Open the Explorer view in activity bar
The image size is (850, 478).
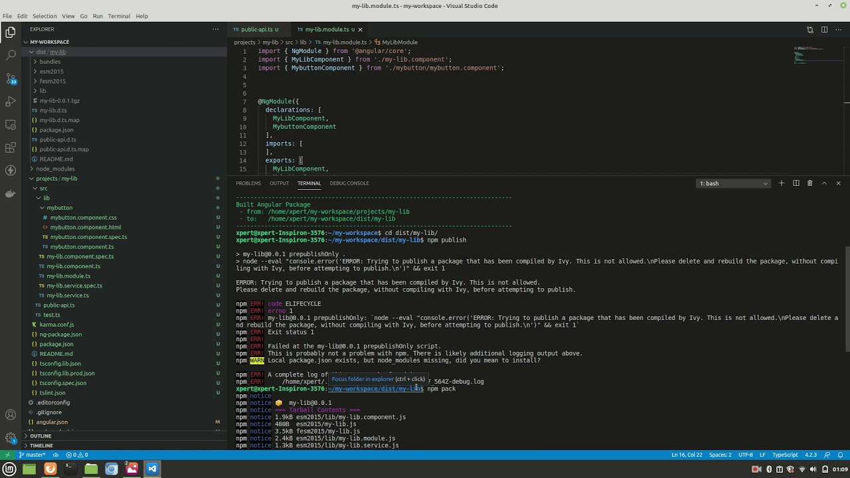pyautogui.click(x=11, y=32)
